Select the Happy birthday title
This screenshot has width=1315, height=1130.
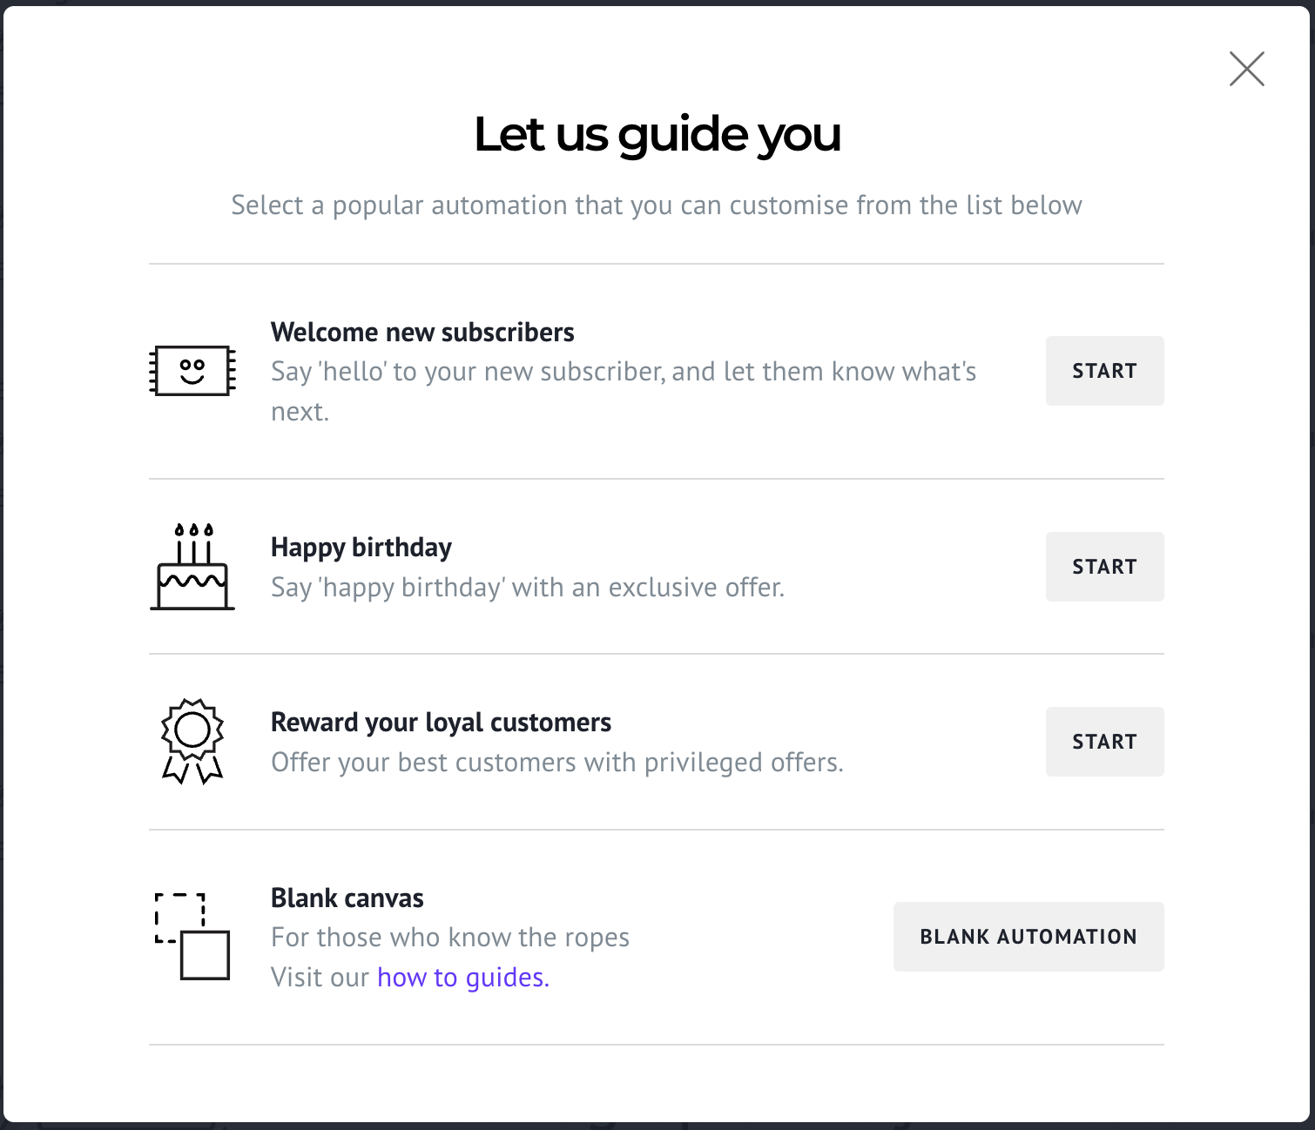361,548
